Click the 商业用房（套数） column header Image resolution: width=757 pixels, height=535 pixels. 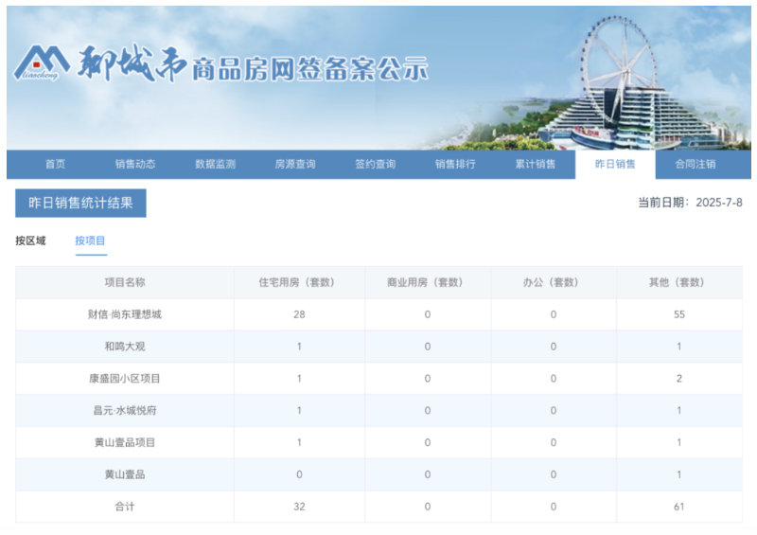(x=428, y=282)
